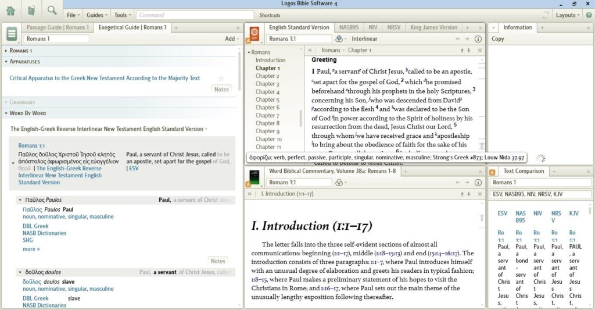Click the sync refresh icon beside Layouts
The image size is (595, 310).
click(546, 15)
